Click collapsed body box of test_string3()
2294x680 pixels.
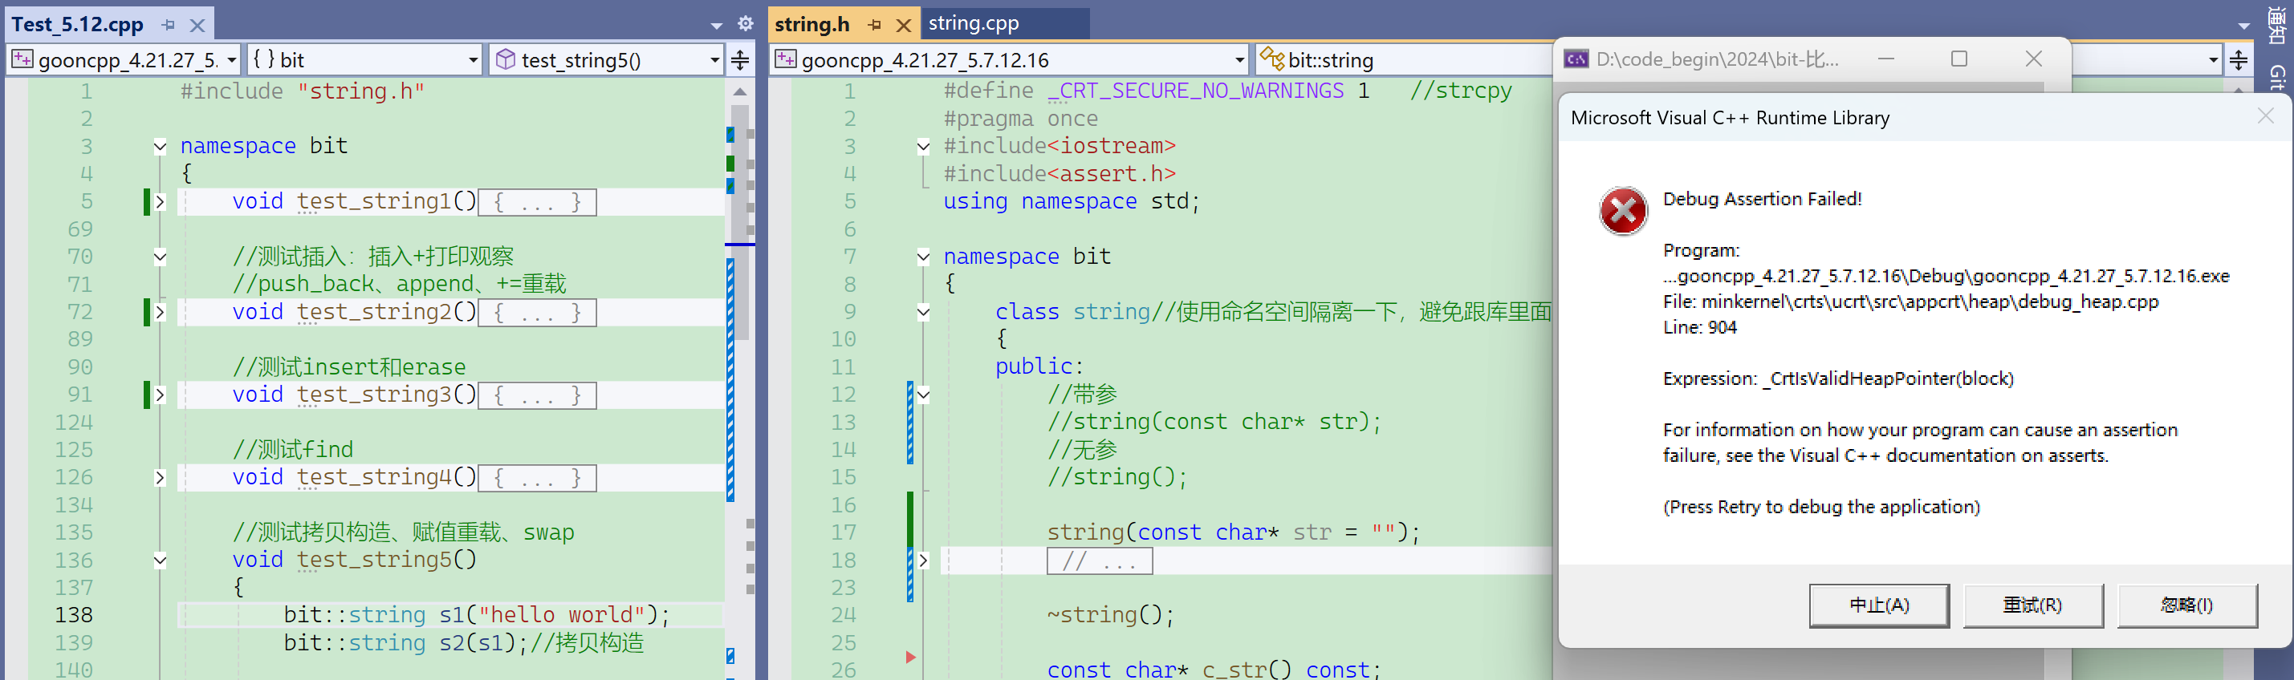(538, 395)
